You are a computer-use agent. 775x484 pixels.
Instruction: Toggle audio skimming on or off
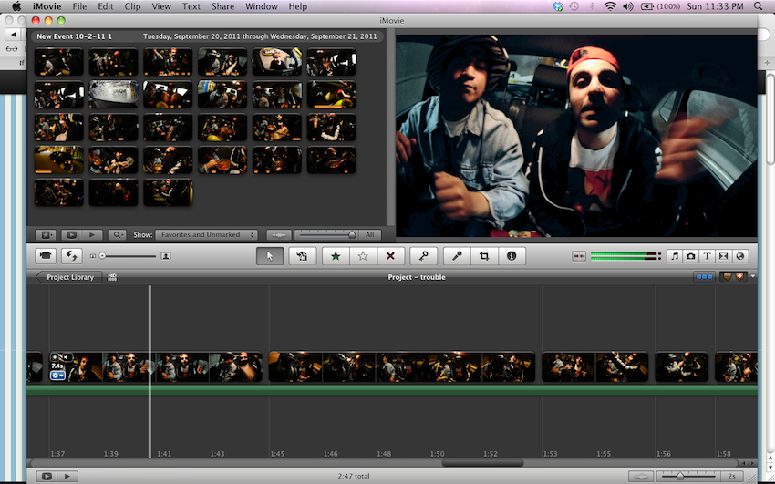click(x=579, y=256)
